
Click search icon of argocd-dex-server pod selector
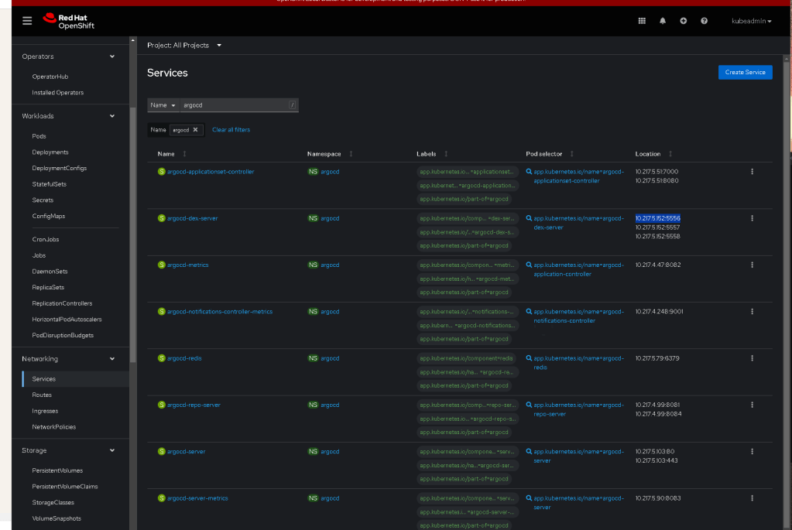529,218
